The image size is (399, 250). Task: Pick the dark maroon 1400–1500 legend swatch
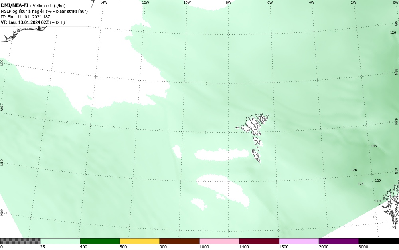click(259, 241)
